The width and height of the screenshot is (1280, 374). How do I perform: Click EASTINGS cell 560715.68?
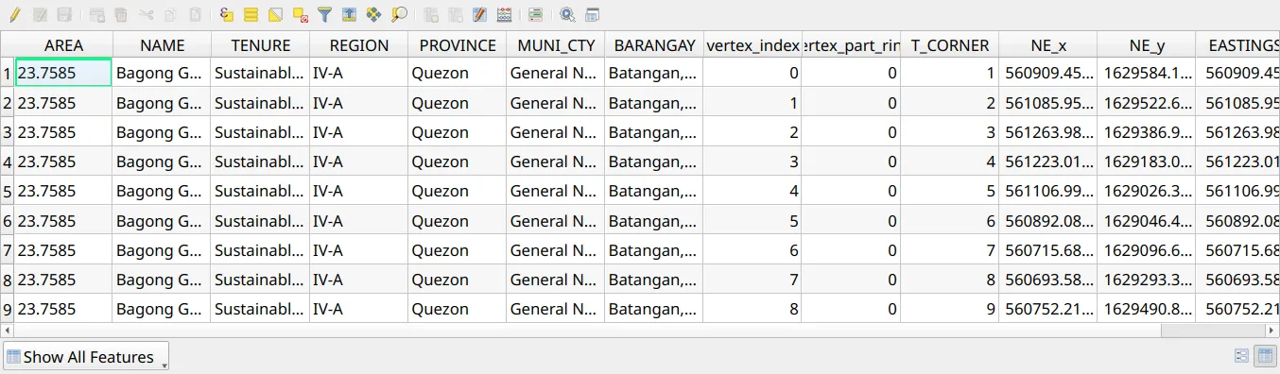tap(1237, 250)
